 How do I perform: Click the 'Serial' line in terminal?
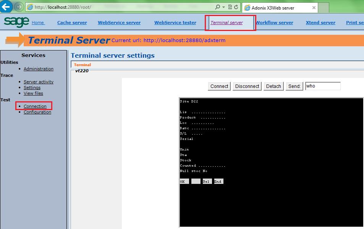pyautogui.click(x=186, y=139)
